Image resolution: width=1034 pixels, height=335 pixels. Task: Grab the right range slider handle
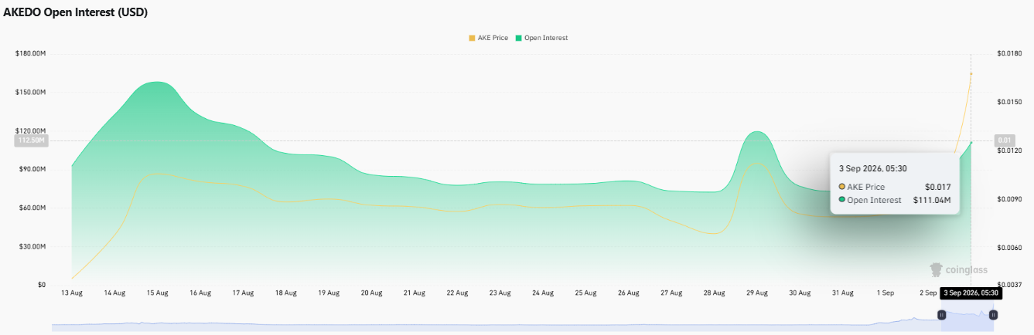click(x=993, y=315)
